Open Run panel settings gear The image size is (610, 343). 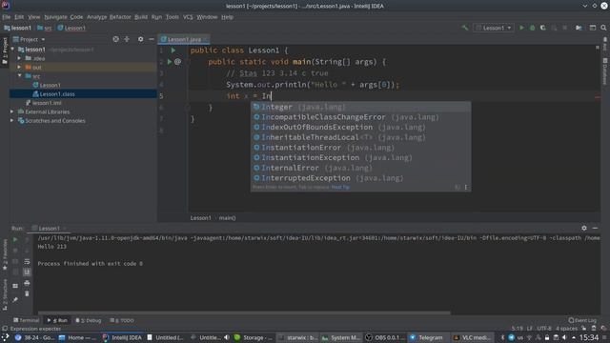tap(584, 229)
